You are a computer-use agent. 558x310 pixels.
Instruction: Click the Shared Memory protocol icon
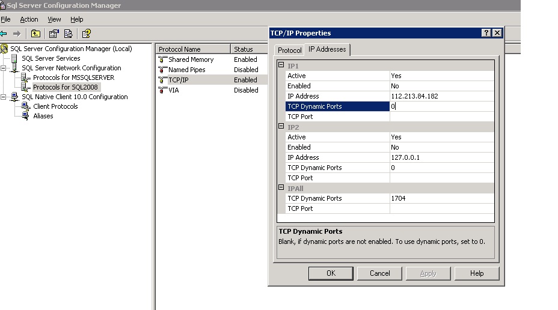(x=163, y=59)
